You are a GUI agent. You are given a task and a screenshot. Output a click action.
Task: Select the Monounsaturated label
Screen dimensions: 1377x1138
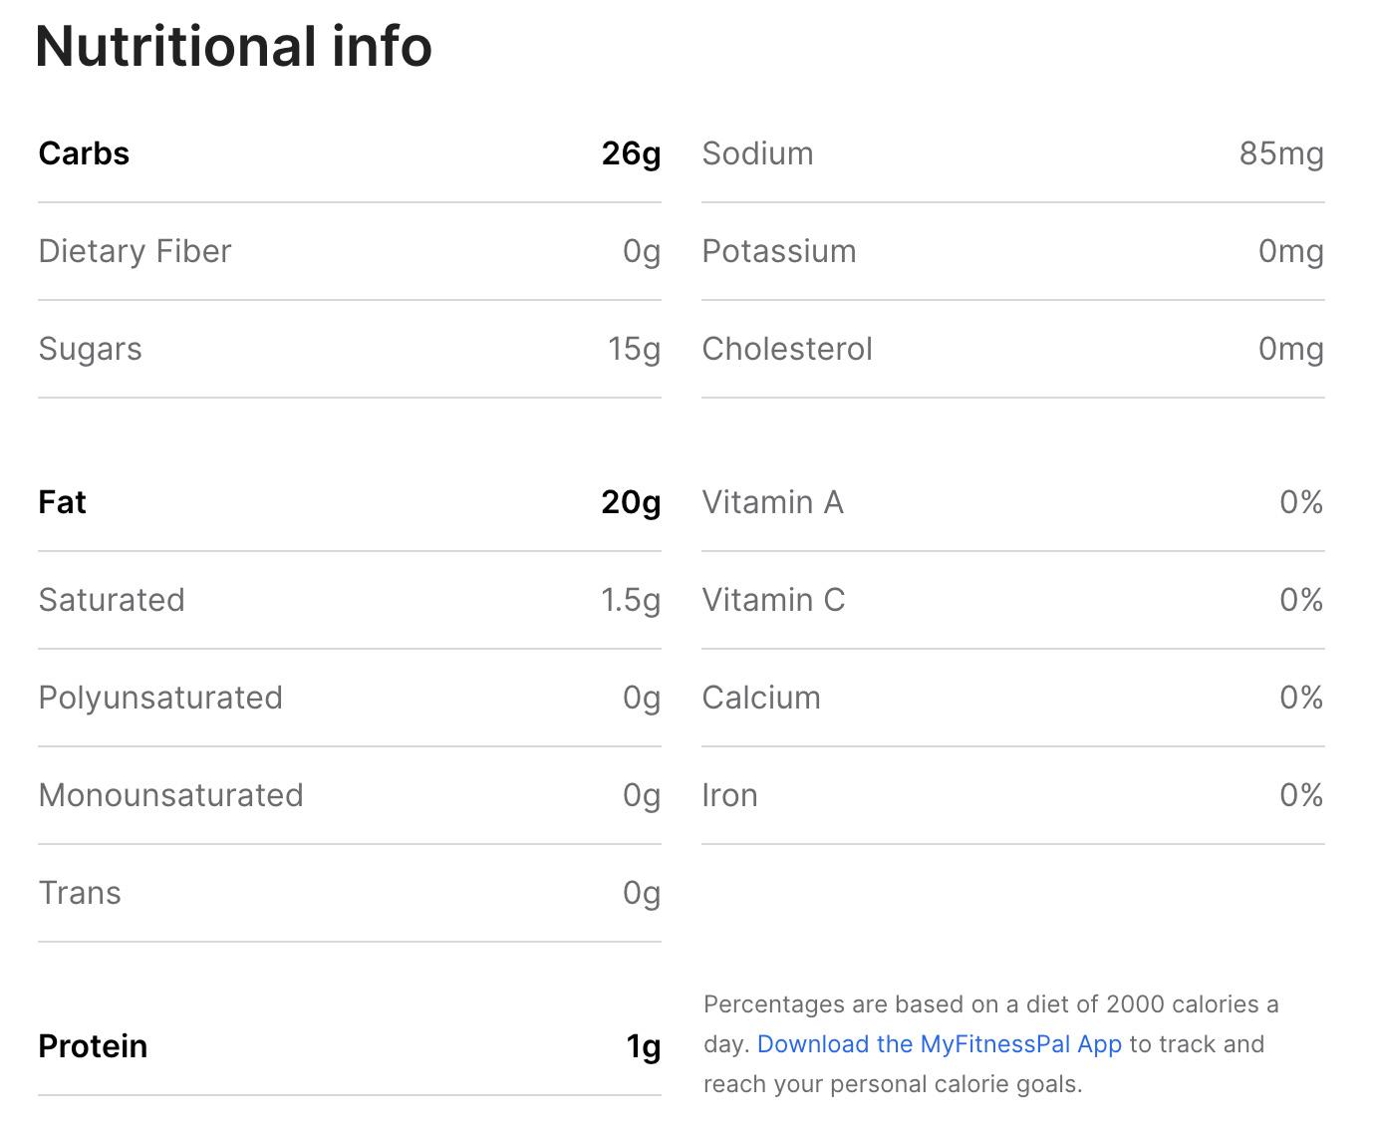pos(170,795)
